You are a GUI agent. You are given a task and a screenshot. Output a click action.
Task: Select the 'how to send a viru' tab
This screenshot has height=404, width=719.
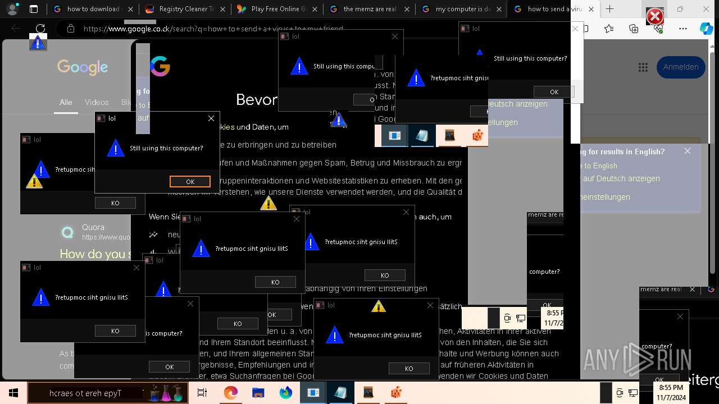click(553, 9)
